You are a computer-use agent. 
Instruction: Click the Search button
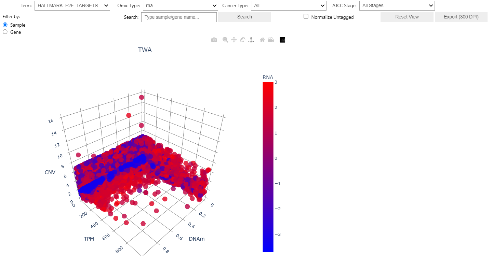244,17
